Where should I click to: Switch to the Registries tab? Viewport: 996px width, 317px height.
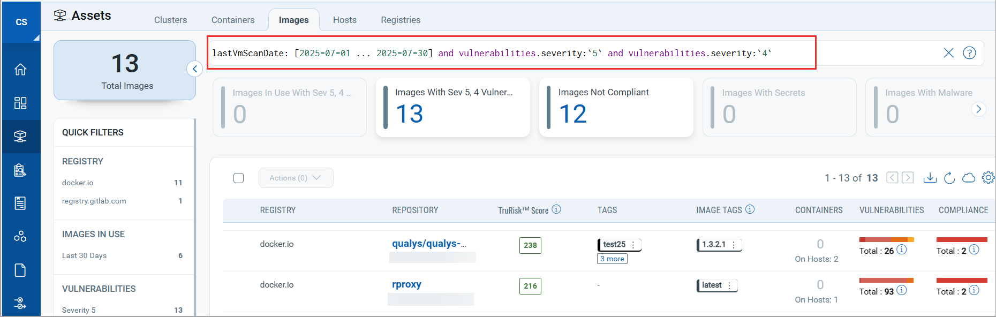pos(401,20)
